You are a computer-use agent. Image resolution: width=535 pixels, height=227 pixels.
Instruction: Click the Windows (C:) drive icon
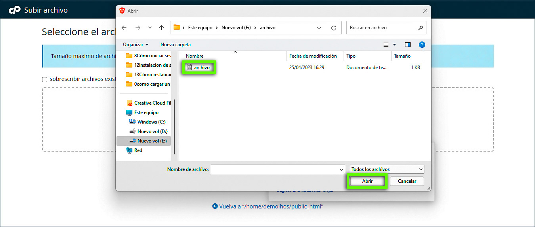coord(132,122)
